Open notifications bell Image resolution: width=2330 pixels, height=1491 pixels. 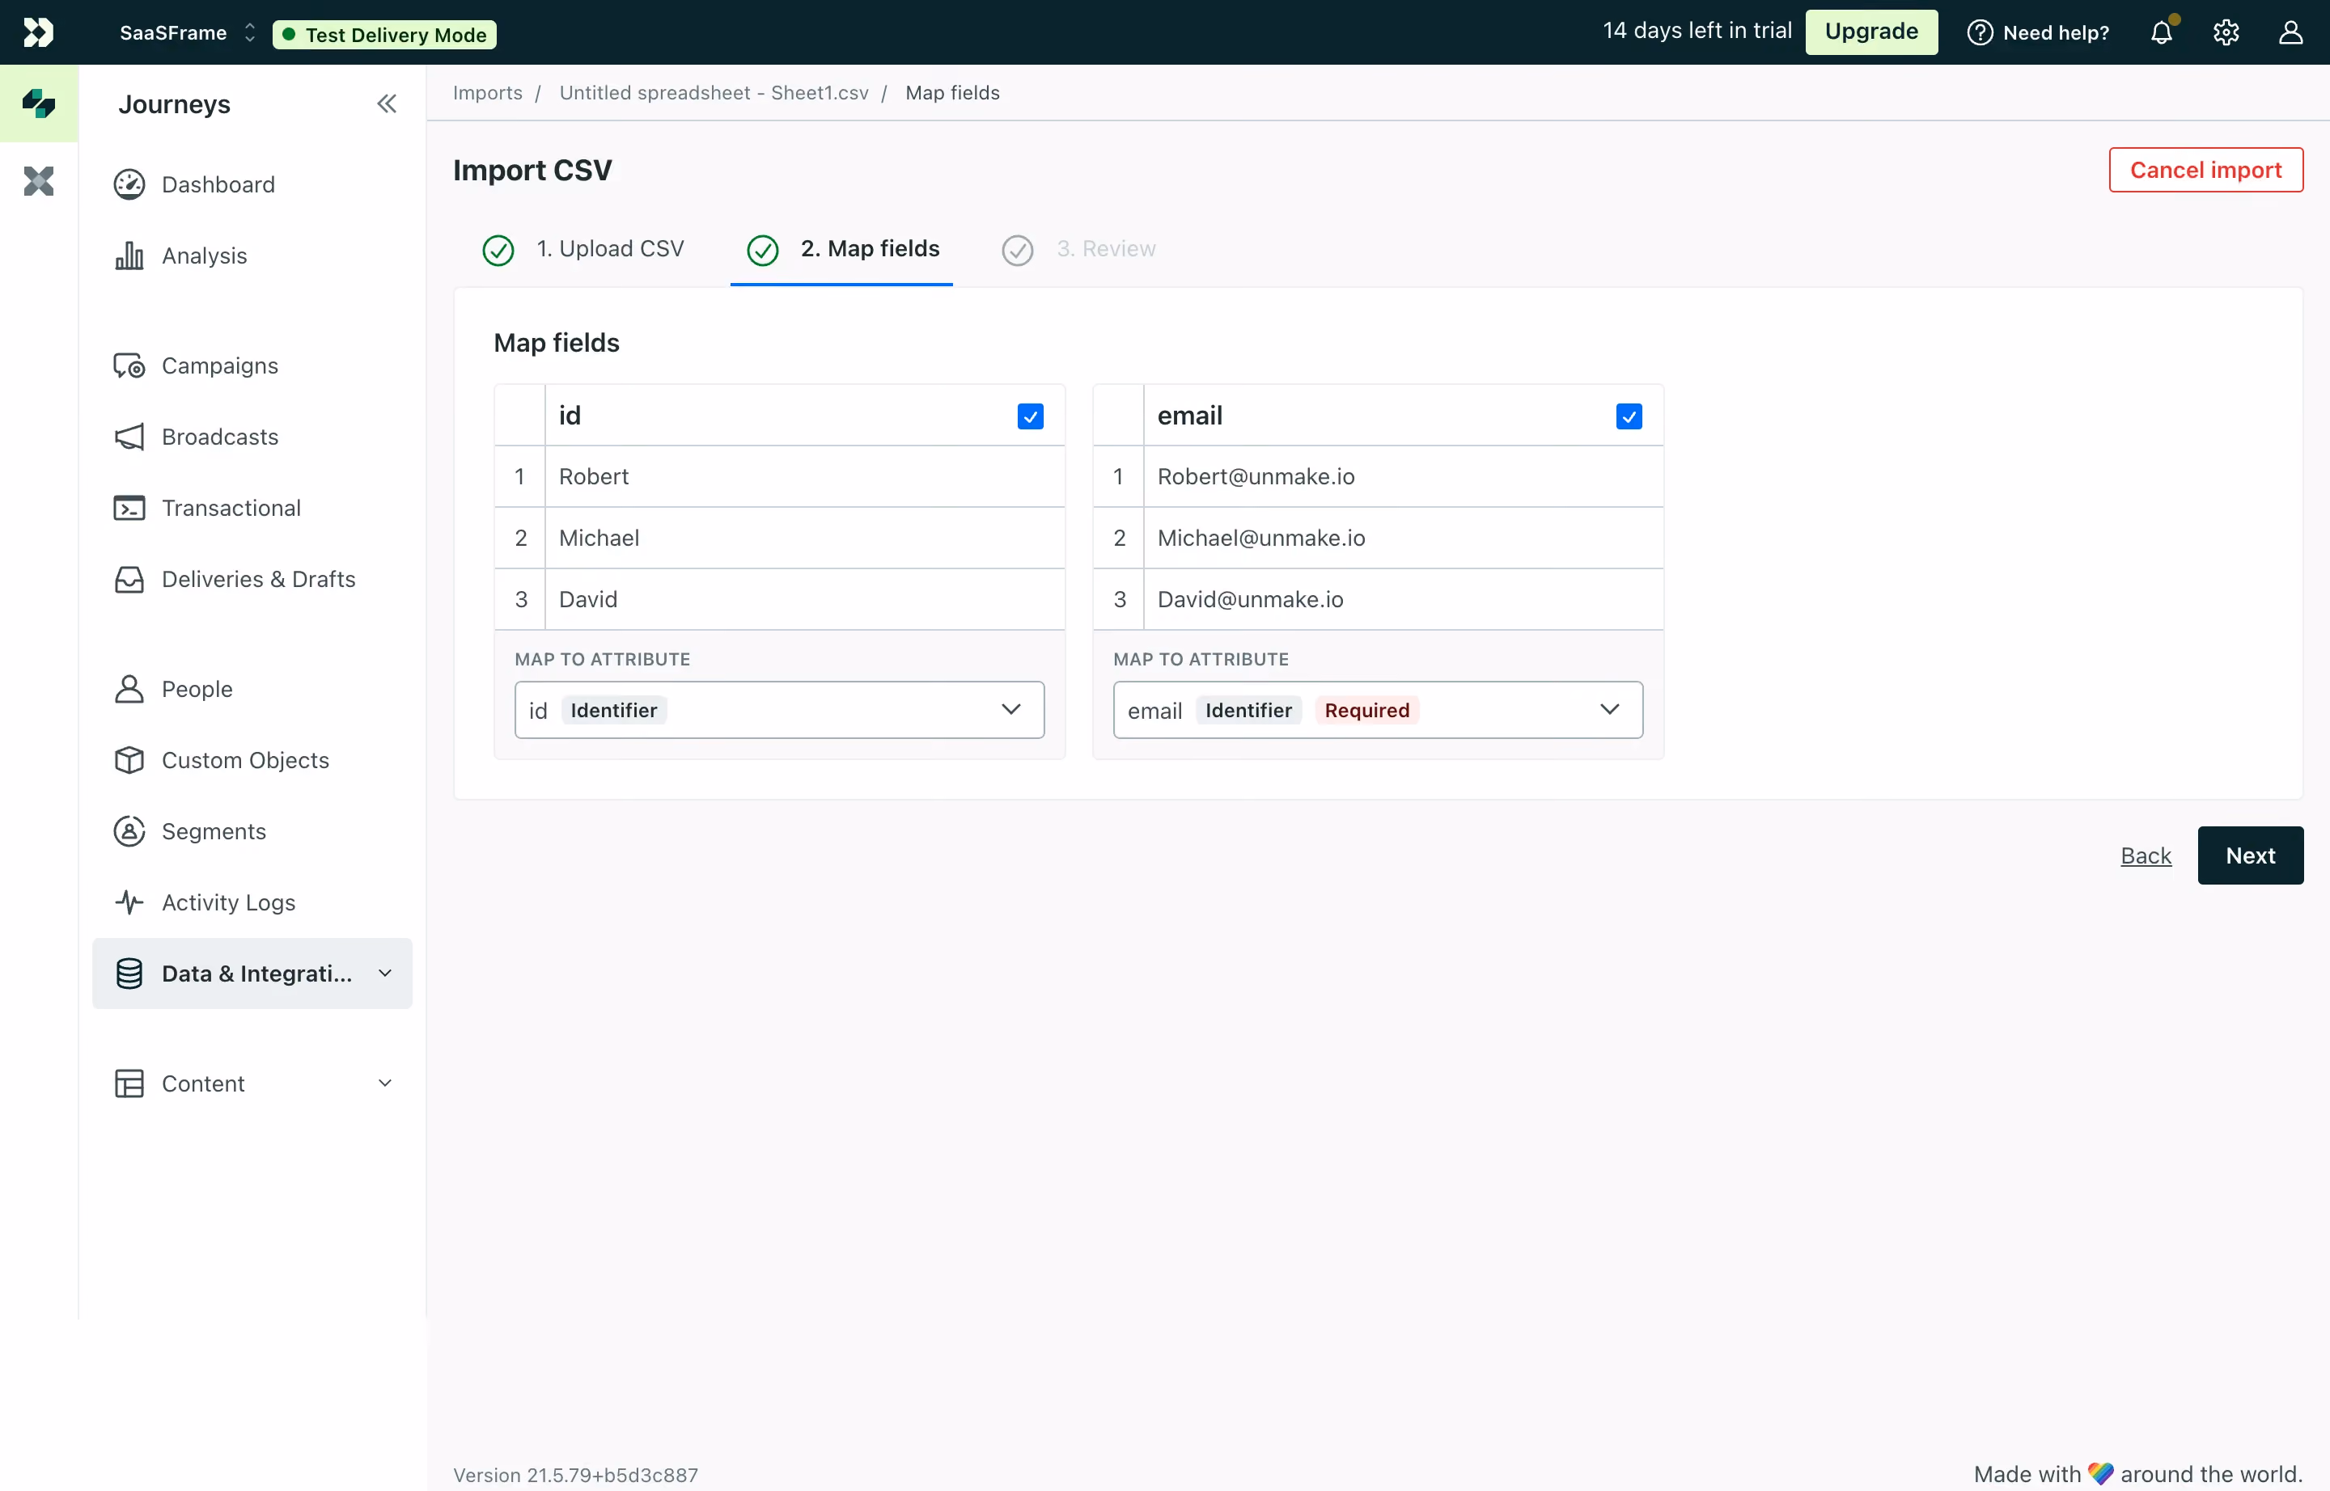click(x=2162, y=32)
